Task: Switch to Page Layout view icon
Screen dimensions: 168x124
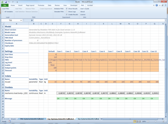Action: click(137, 121)
